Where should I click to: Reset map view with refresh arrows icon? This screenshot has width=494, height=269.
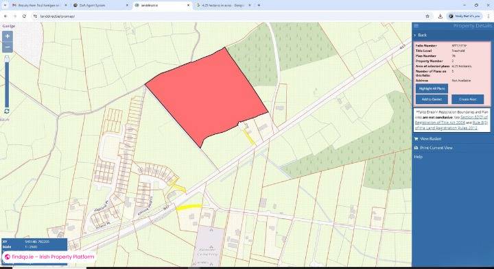click(x=7, y=112)
